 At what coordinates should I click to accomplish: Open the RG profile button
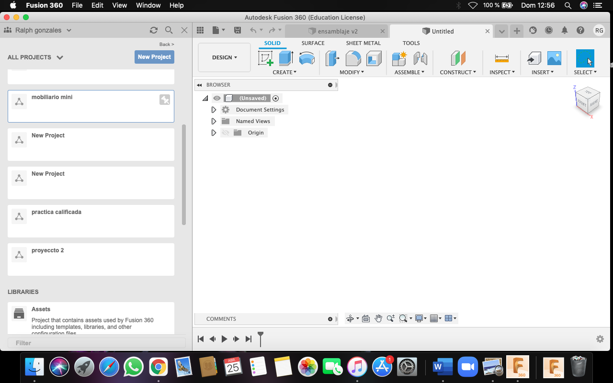599,30
